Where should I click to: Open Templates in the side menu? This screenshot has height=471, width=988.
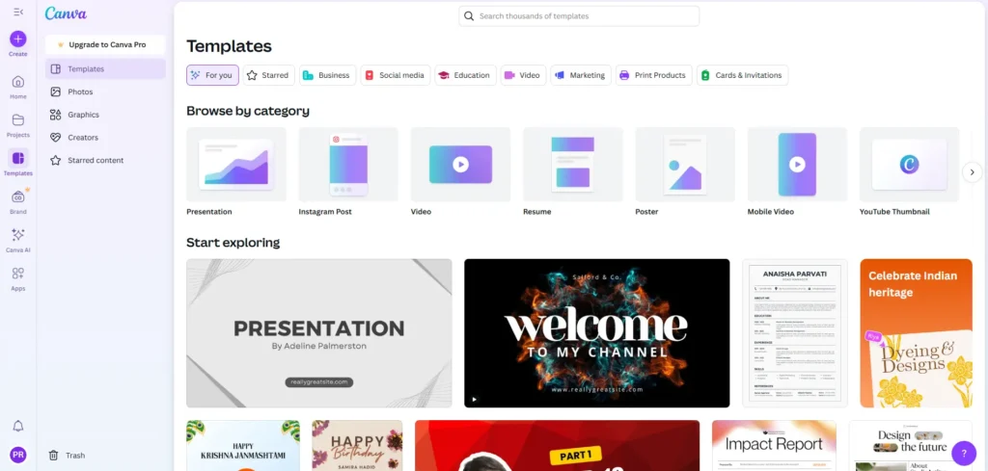click(105, 69)
